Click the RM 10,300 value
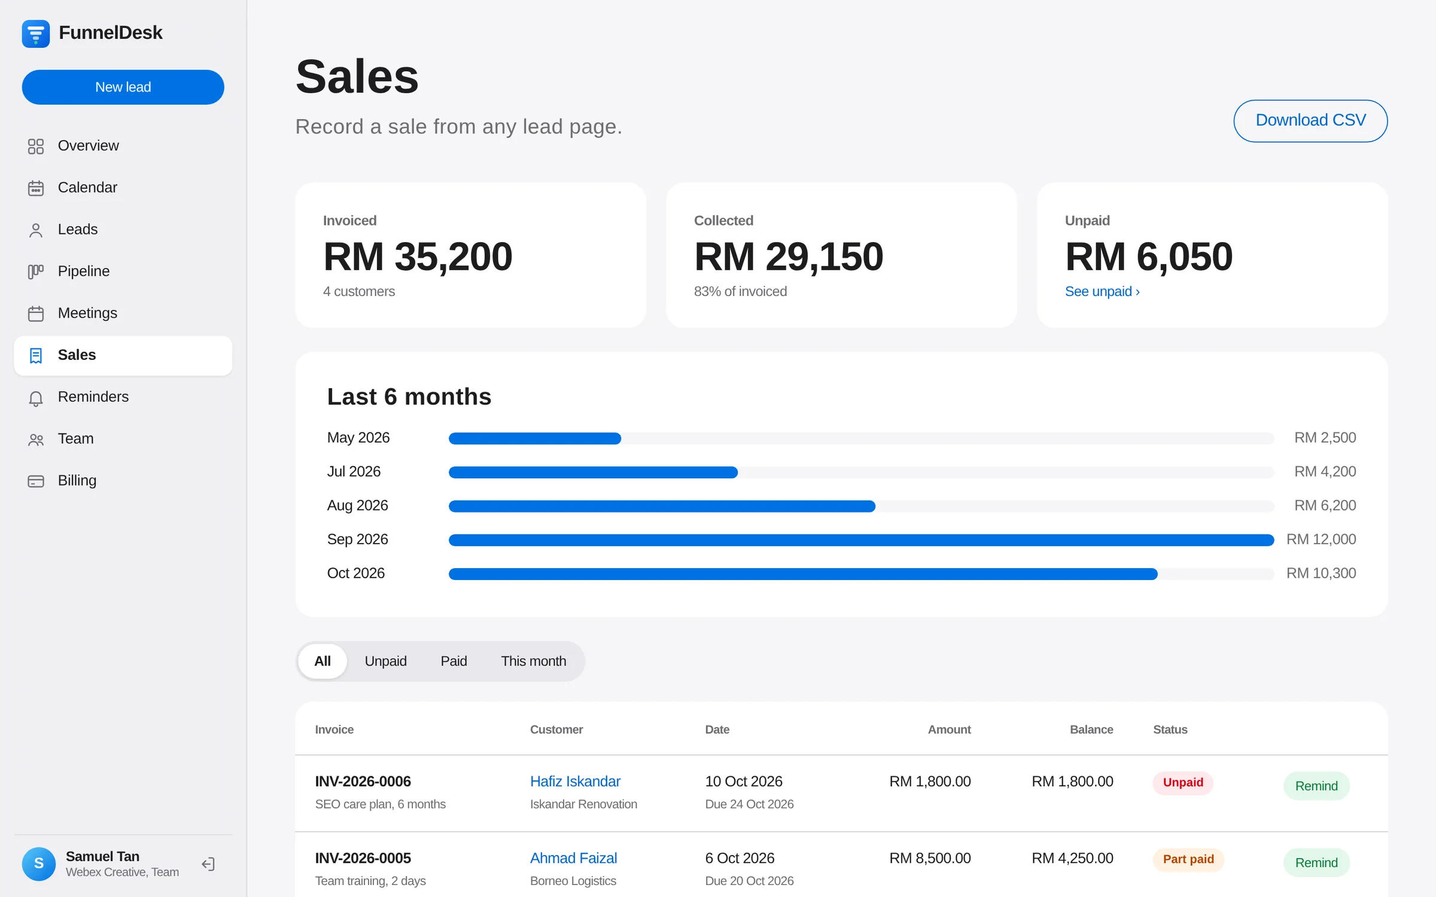This screenshot has height=897, width=1436. 1321,573
